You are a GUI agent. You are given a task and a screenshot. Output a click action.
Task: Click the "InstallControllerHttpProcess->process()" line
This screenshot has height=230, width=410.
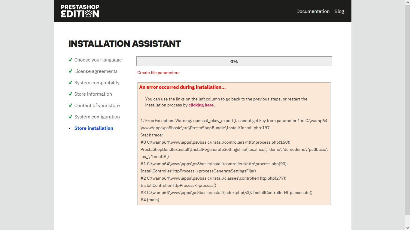tap(178, 185)
